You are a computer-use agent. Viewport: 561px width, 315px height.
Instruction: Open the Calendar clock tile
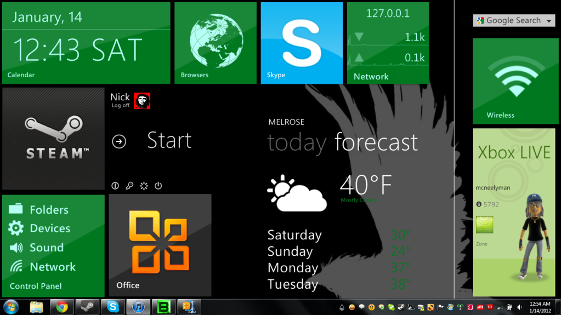click(x=86, y=43)
